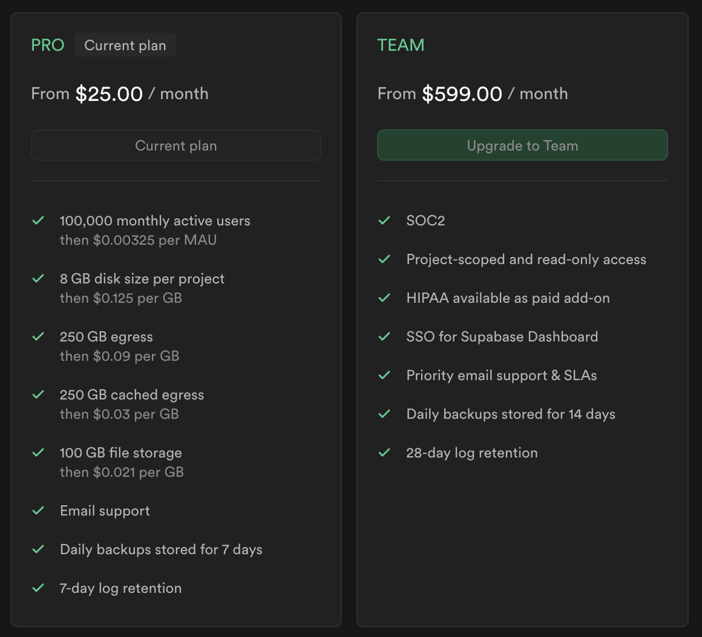Click the checkmark for HIPAA paid add-on
The height and width of the screenshot is (637, 702).
[x=384, y=298]
